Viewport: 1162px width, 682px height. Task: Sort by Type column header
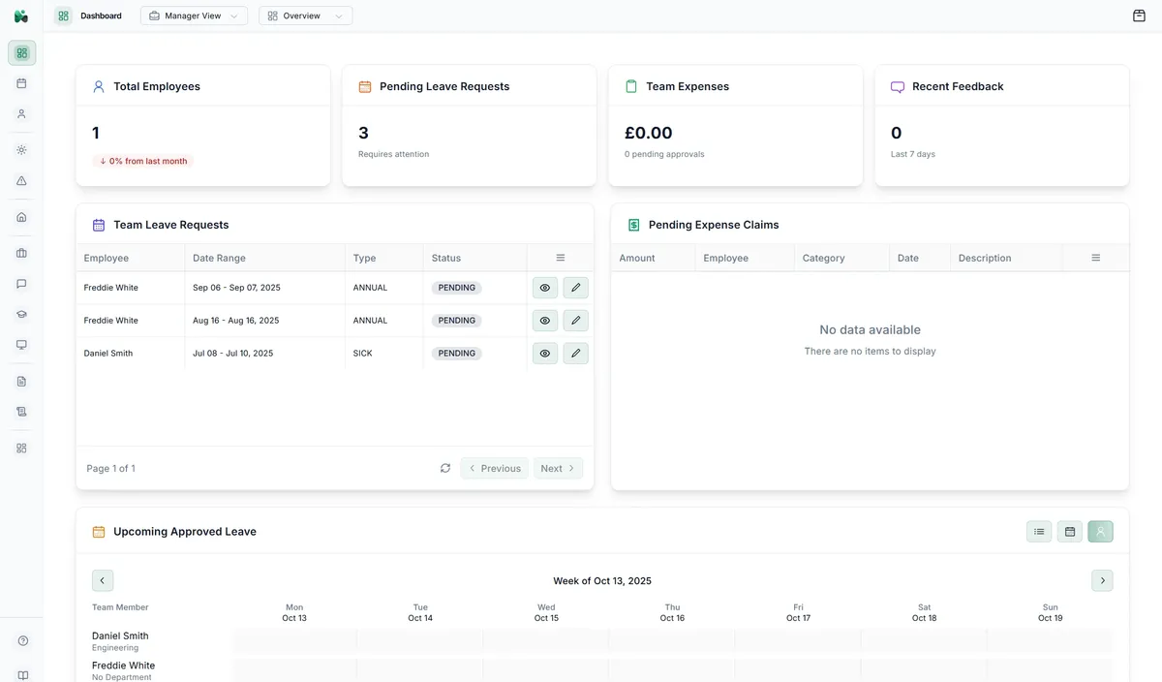(384, 258)
